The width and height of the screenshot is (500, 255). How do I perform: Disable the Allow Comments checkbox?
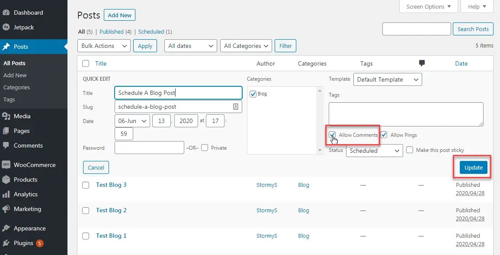coord(331,135)
